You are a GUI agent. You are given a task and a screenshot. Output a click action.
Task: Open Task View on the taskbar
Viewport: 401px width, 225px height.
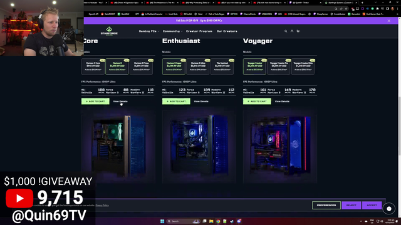(x=204, y=221)
